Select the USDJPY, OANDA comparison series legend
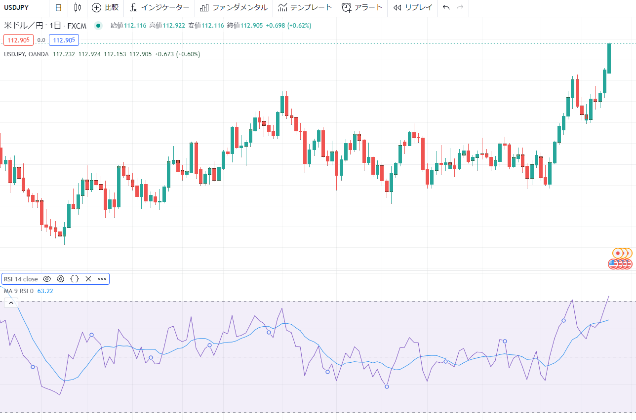 (x=26, y=54)
